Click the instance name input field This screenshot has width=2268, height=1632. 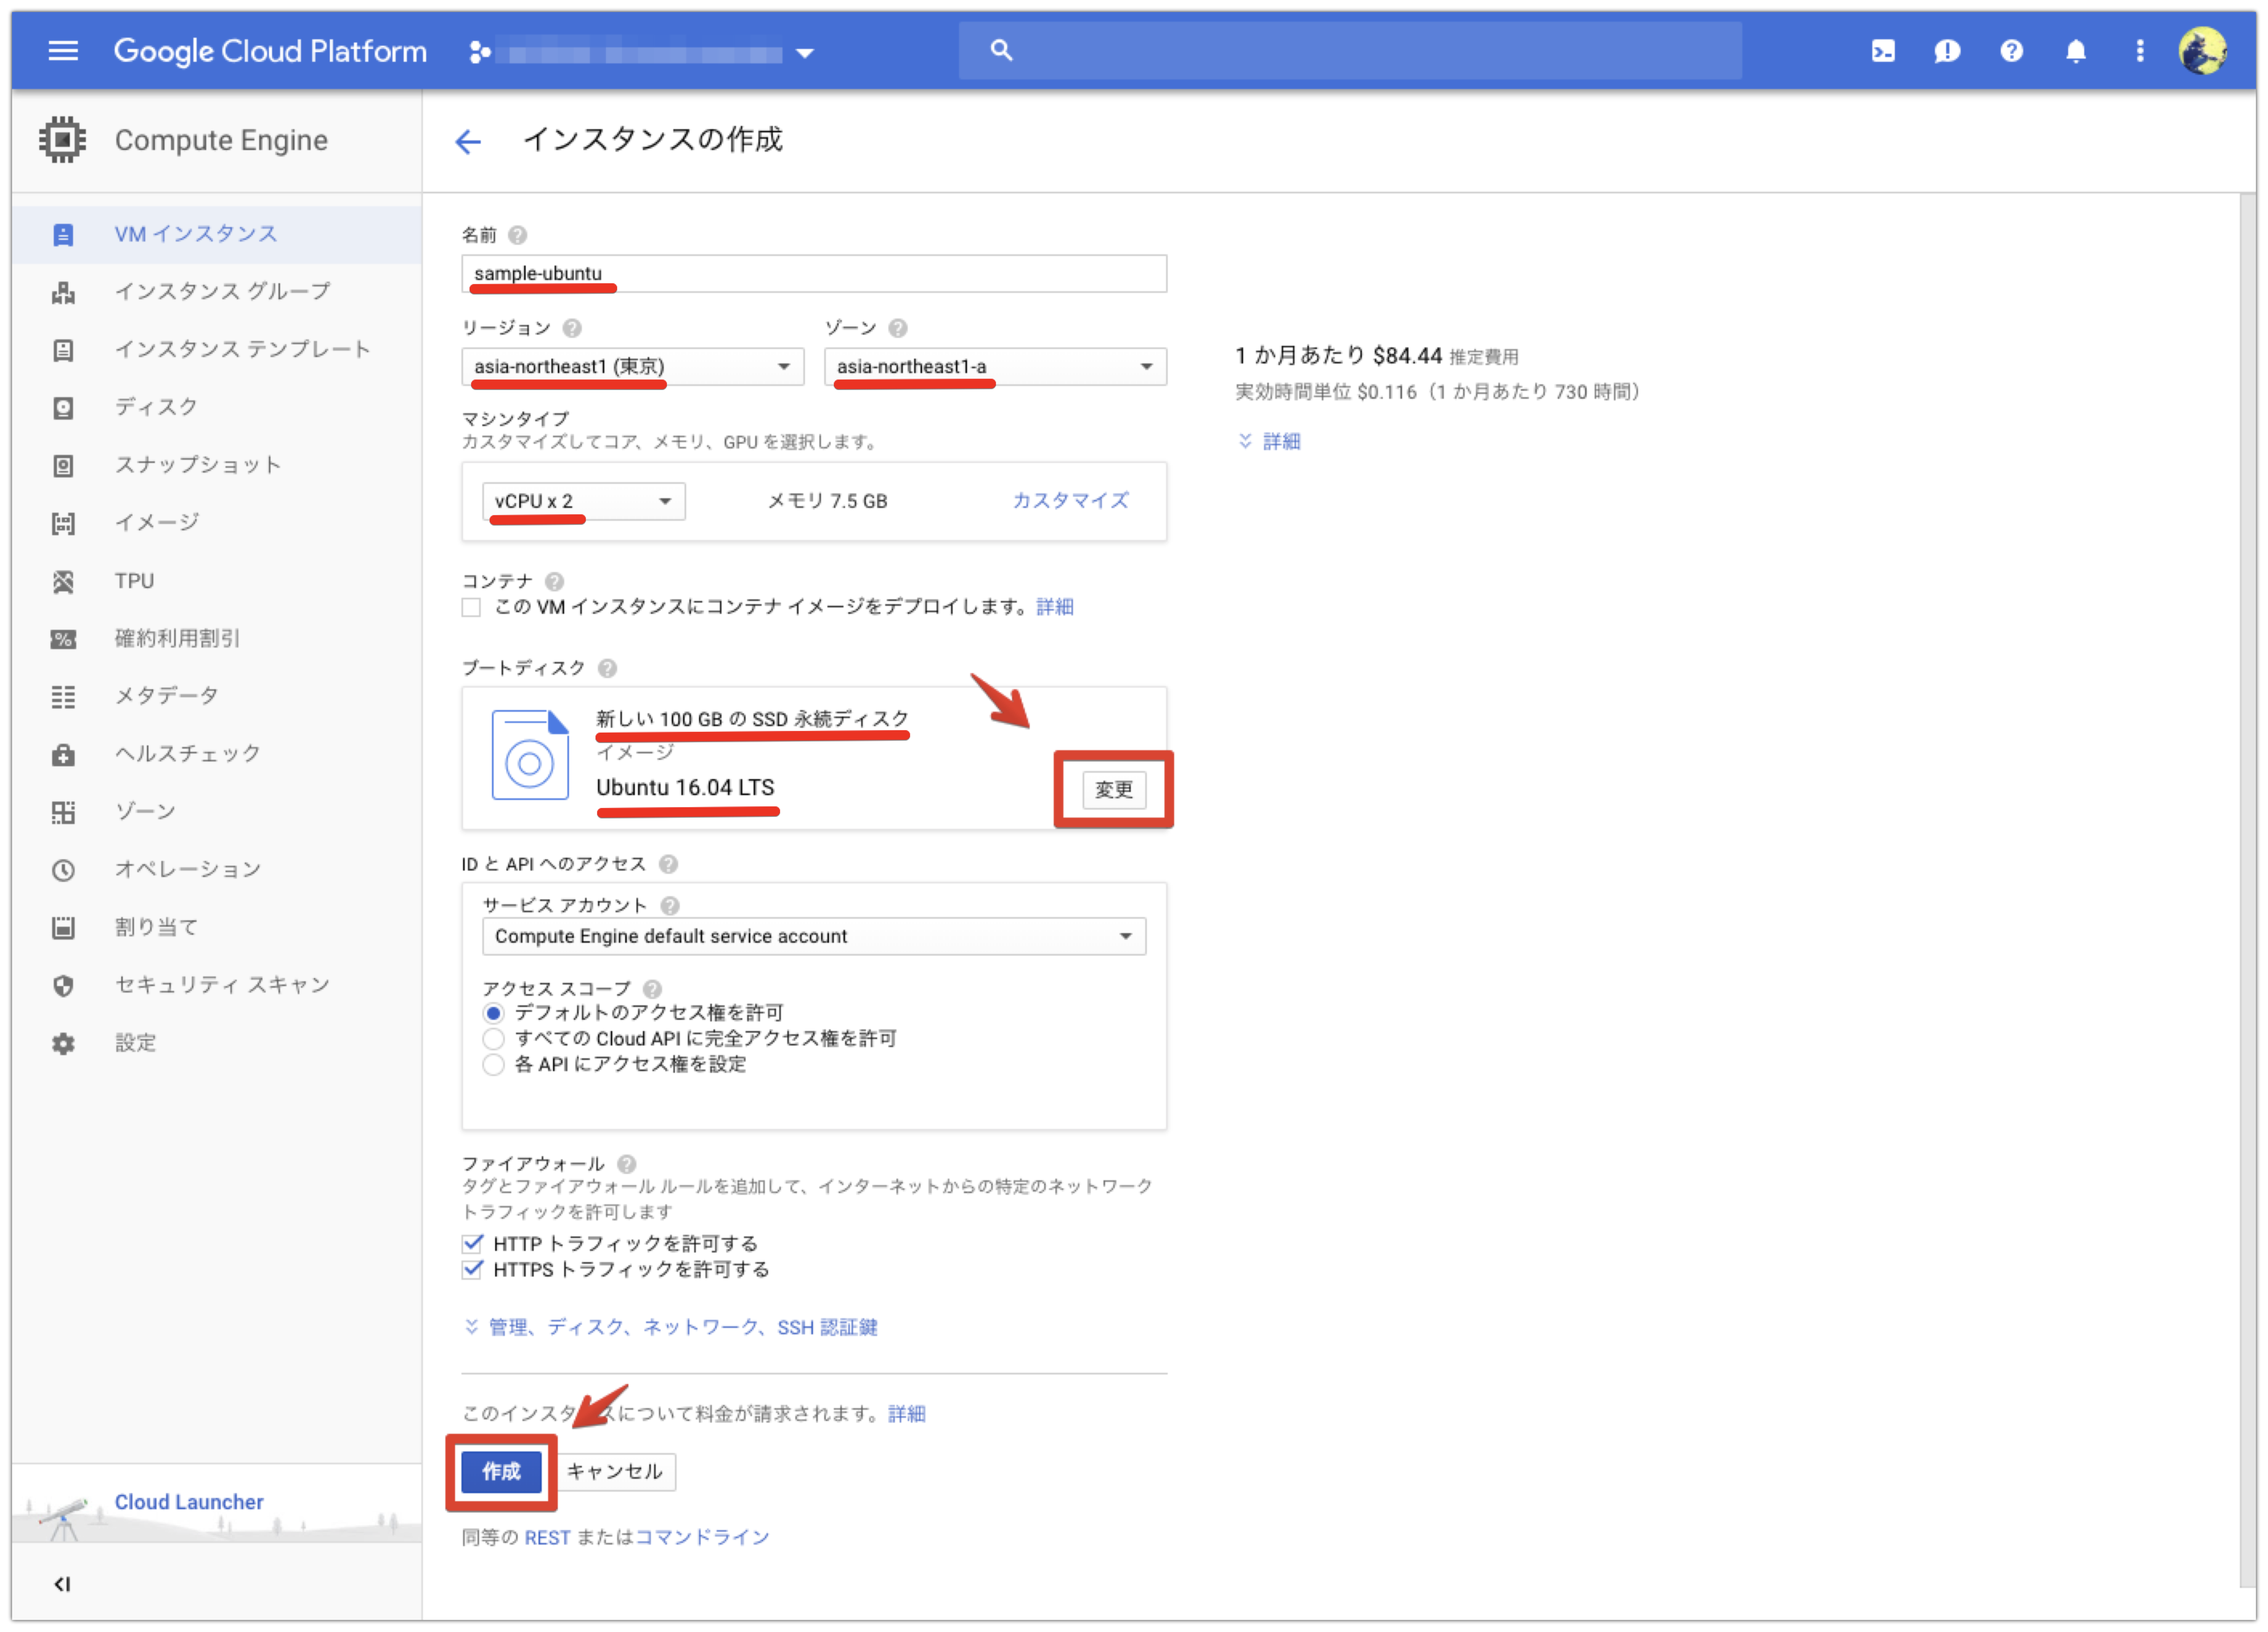click(x=814, y=274)
